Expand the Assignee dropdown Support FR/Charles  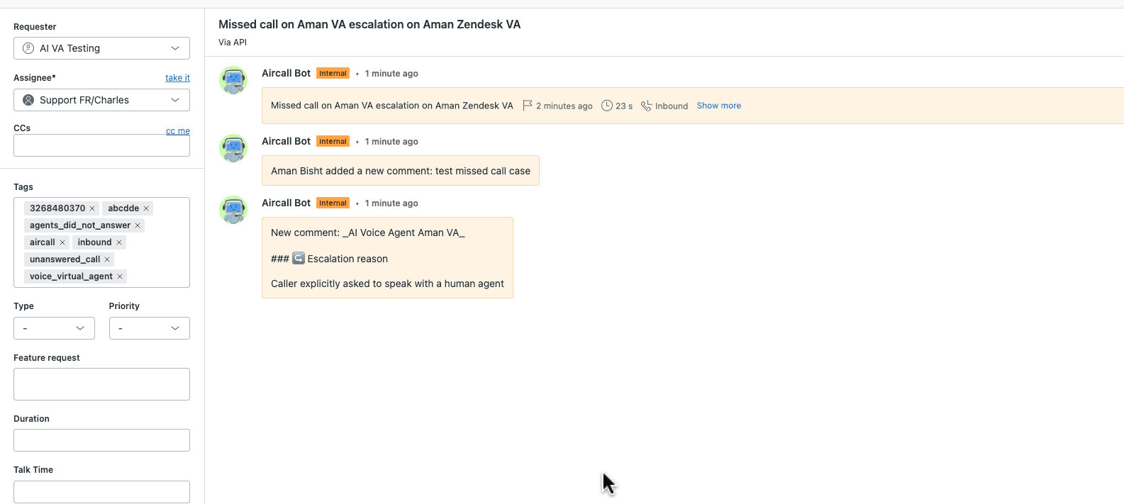101,100
